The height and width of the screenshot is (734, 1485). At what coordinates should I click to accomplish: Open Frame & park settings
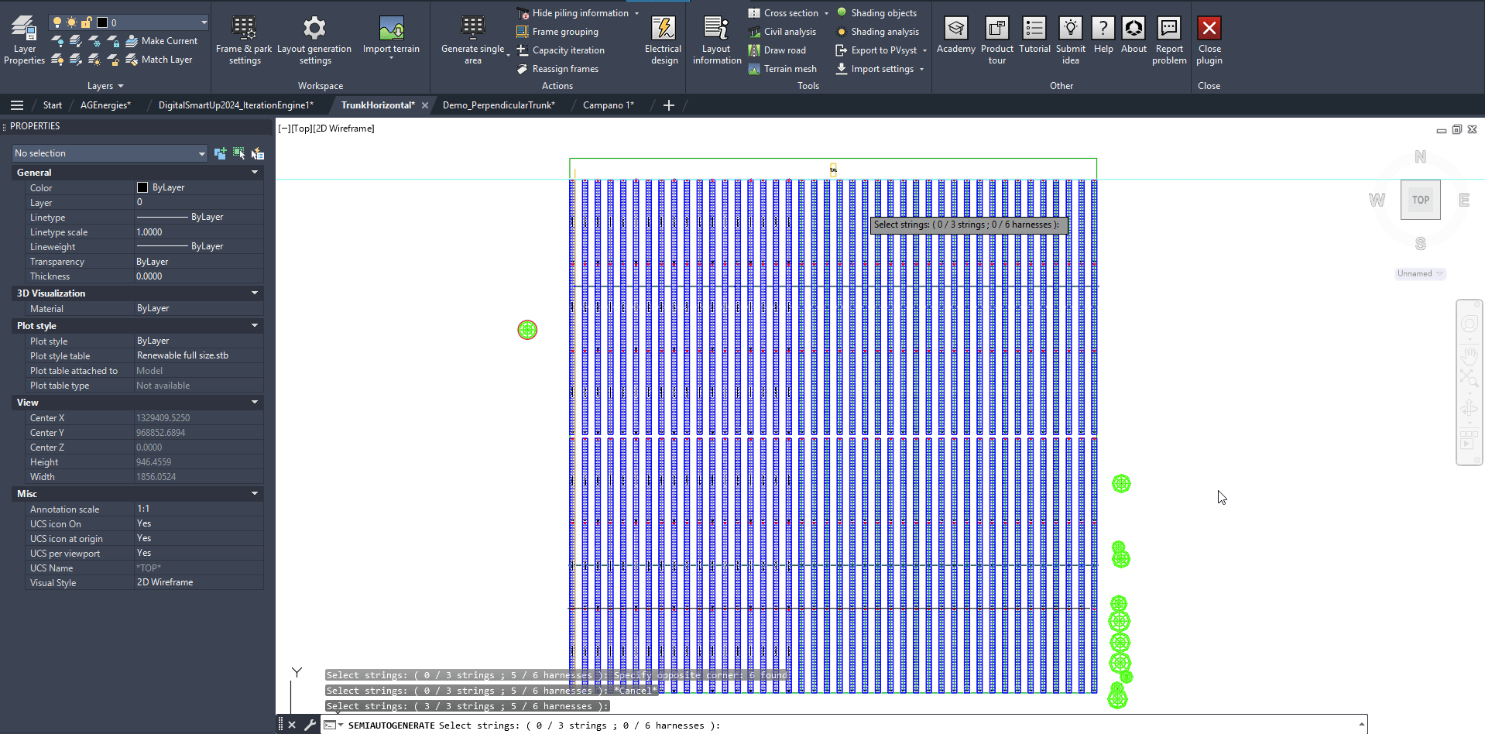point(244,40)
